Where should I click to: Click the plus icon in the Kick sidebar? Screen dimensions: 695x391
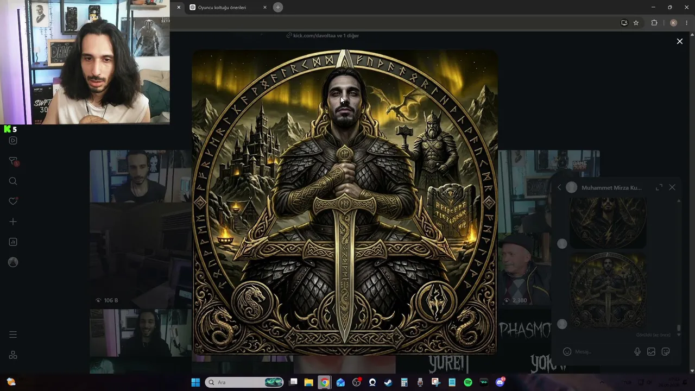coord(13,222)
